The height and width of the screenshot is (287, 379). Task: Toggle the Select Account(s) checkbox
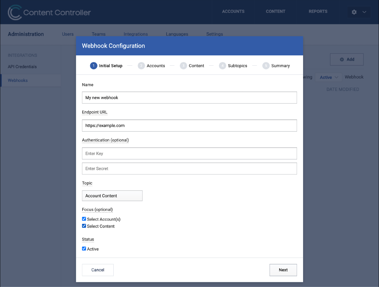coord(84,219)
